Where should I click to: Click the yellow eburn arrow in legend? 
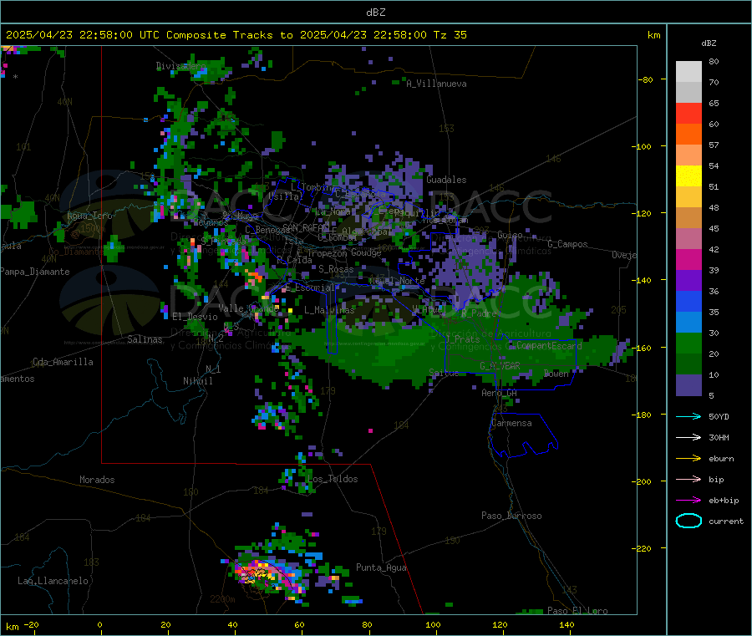click(x=688, y=458)
